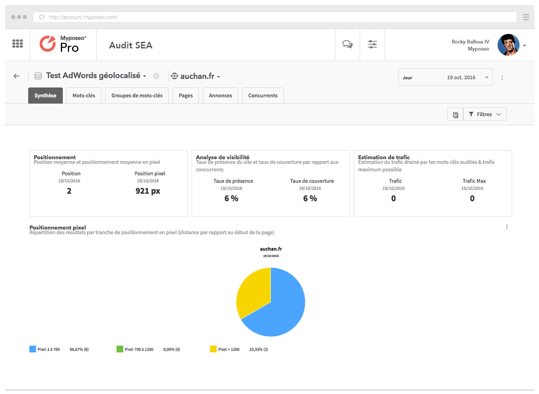Toggle yellow Pixel > 1200 legend swatch

click(x=213, y=349)
